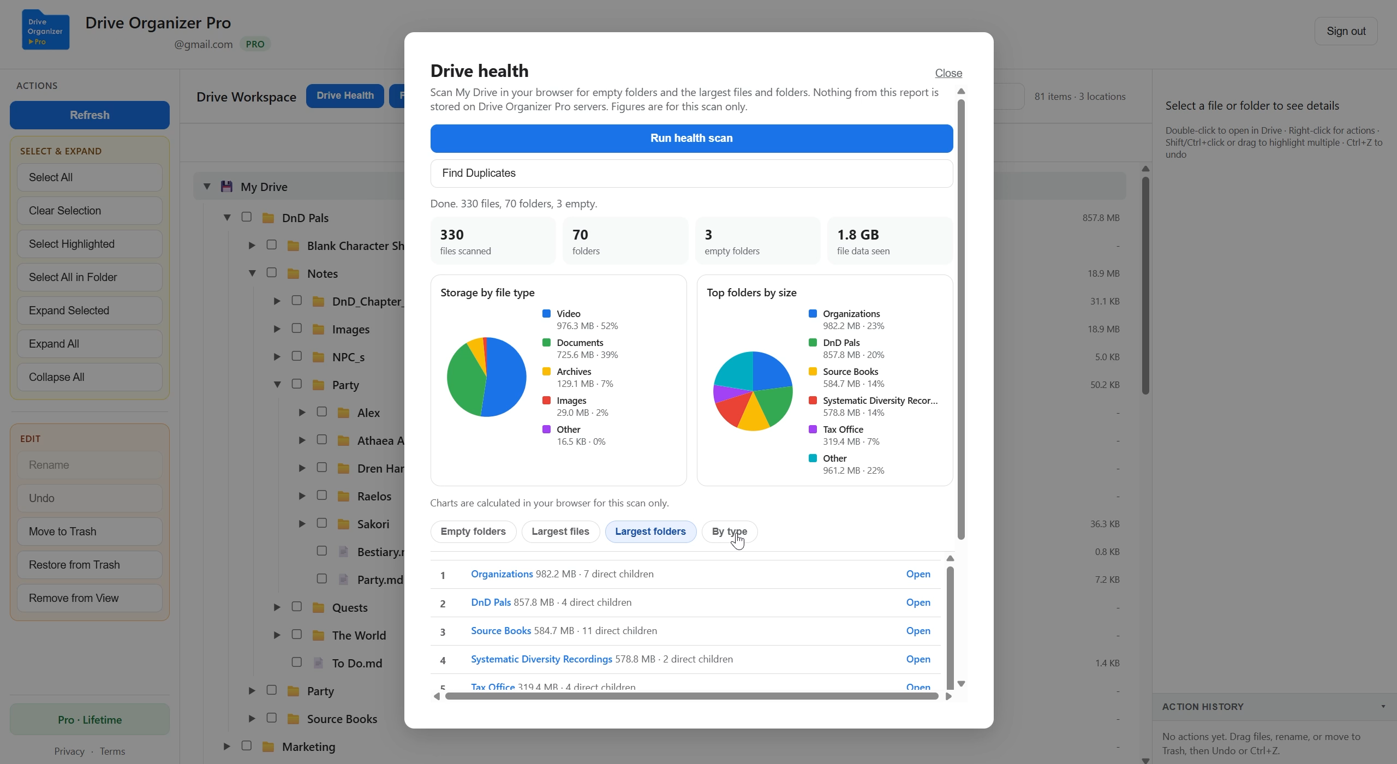The width and height of the screenshot is (1397, 764).
Task: Check the Notes folder checkbox
Action: pyautogui.click(x=272, y=273)
